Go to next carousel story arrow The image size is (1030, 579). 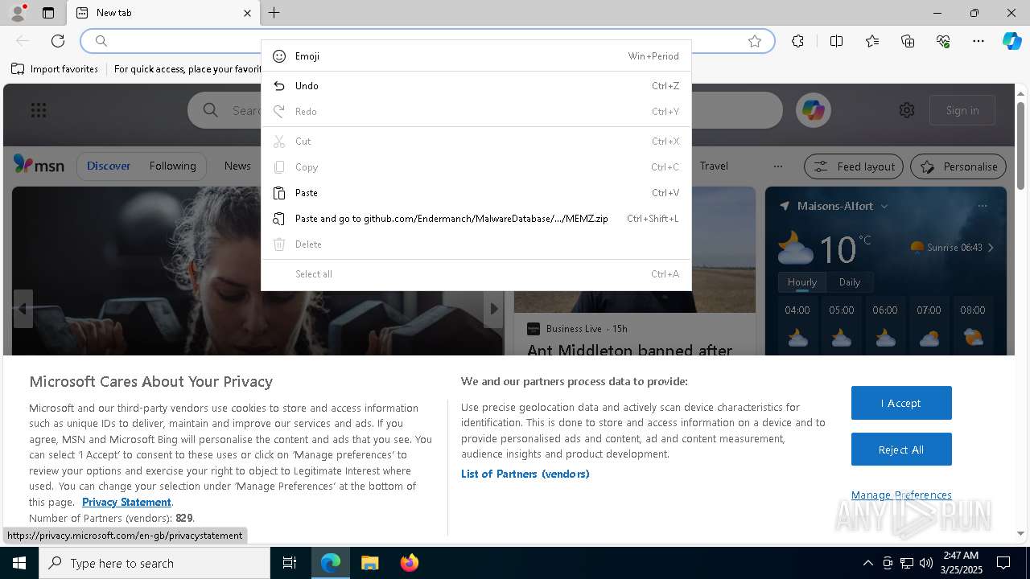pyautogui.click(x=494, y=309)
